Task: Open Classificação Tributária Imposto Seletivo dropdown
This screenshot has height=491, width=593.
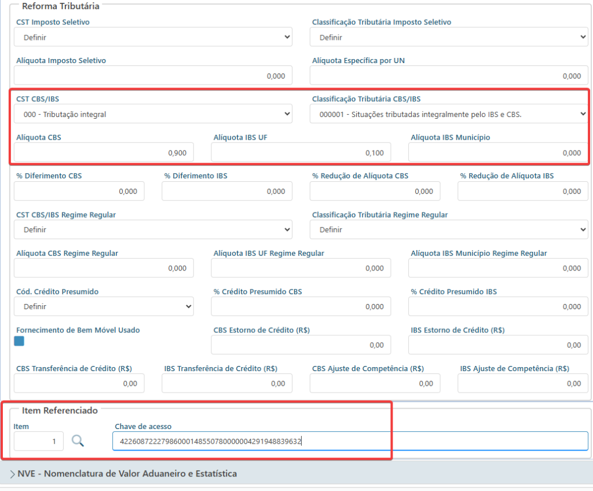Action: pos(449,37)
